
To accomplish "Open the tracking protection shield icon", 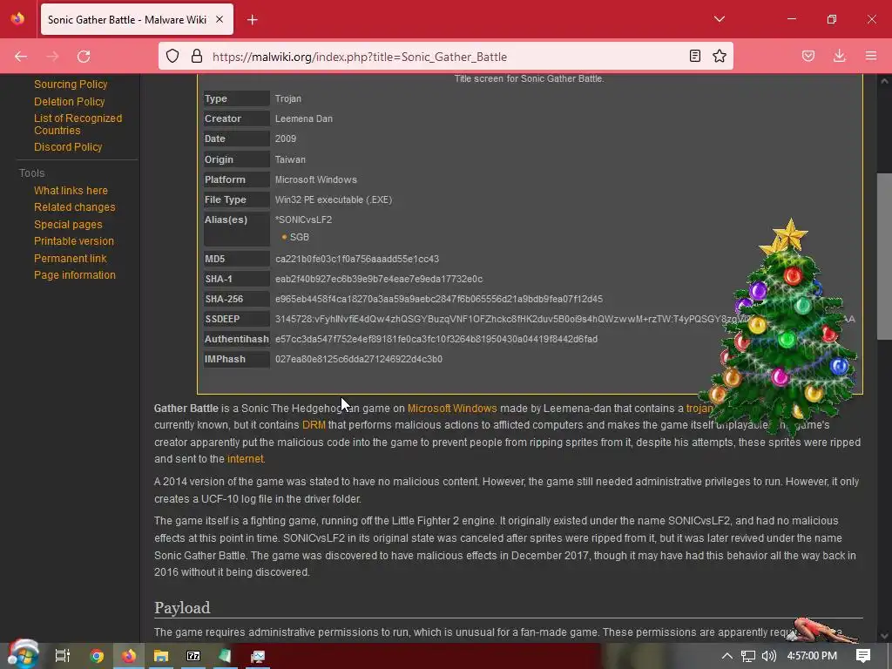I will pyautogui.click(x=172, y=56).
